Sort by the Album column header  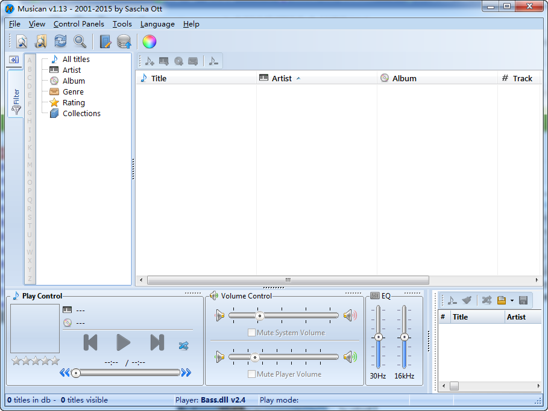[404, 78]
